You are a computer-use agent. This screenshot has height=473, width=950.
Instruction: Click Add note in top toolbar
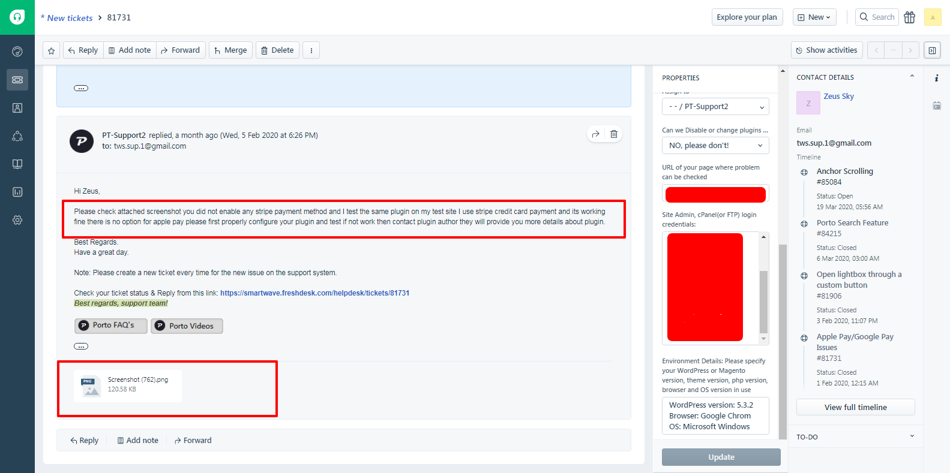(x=130, y=50)
